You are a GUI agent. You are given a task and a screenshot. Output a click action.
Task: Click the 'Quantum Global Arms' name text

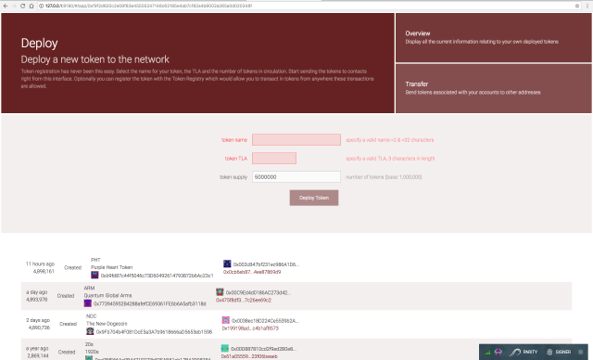pos(107,295)
